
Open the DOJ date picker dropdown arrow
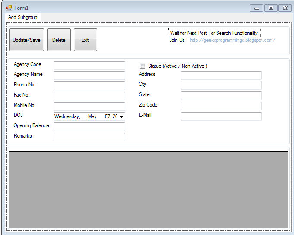point(121,117)
